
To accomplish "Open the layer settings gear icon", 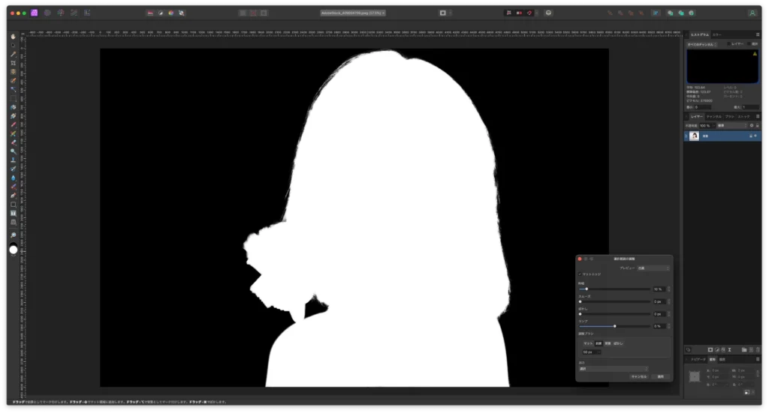I will coord(752,125).
